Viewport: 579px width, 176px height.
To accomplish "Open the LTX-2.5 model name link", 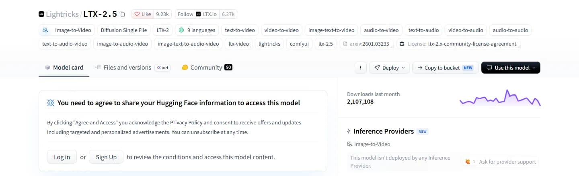I will pyautogui.click(x=101, y=14).
